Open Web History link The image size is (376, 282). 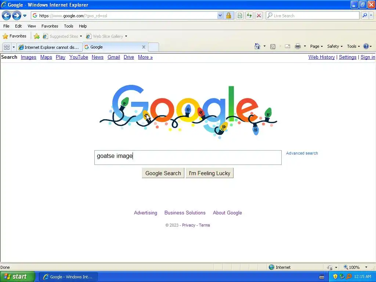322,57
